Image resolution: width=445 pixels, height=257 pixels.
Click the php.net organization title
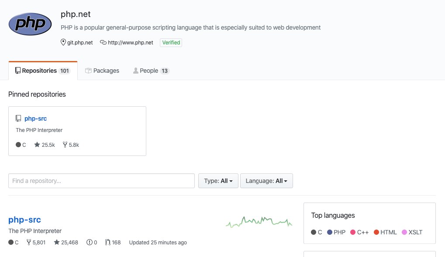click(76, 14)
